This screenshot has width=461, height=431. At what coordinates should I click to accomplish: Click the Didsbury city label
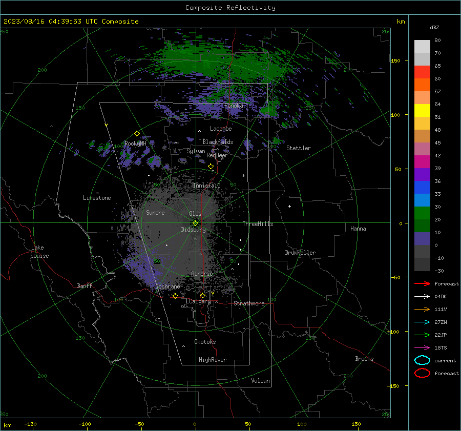click(193, 230)
